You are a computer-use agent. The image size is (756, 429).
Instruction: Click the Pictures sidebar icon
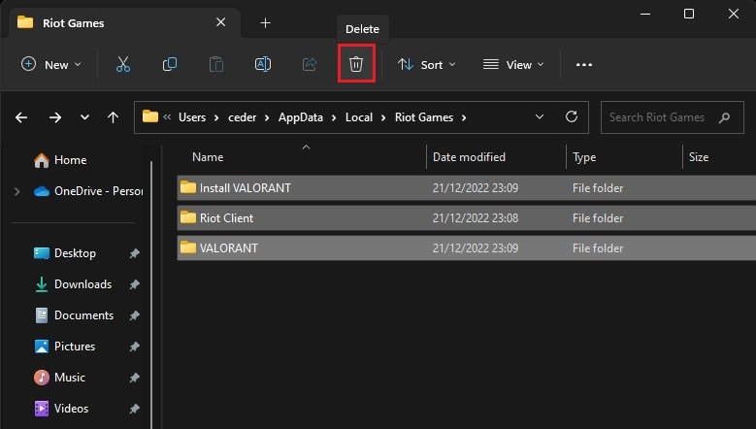point(42,346)
